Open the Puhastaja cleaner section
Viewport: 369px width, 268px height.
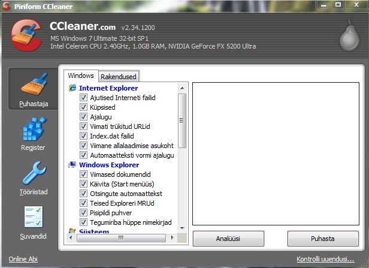point(34,89)
